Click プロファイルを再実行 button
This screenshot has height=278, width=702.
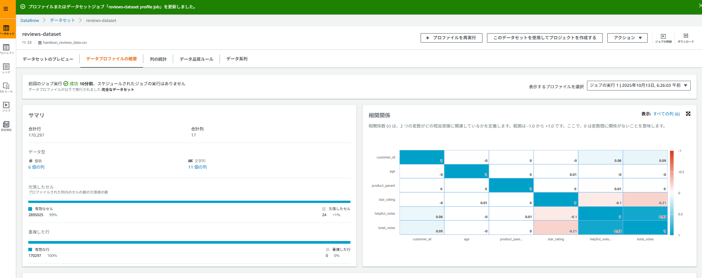pyautogui.click(x=451, y=38)
